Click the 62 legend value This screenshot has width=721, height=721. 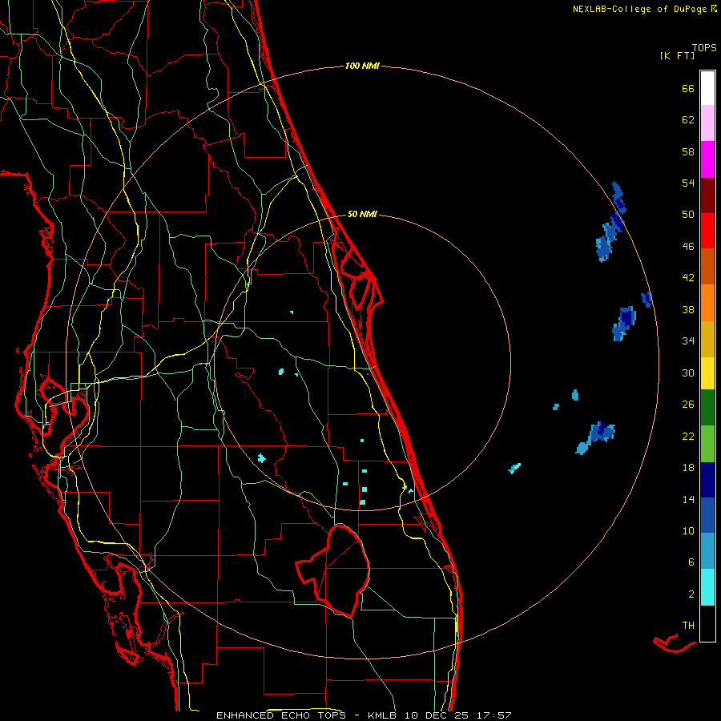pos(688,120)
